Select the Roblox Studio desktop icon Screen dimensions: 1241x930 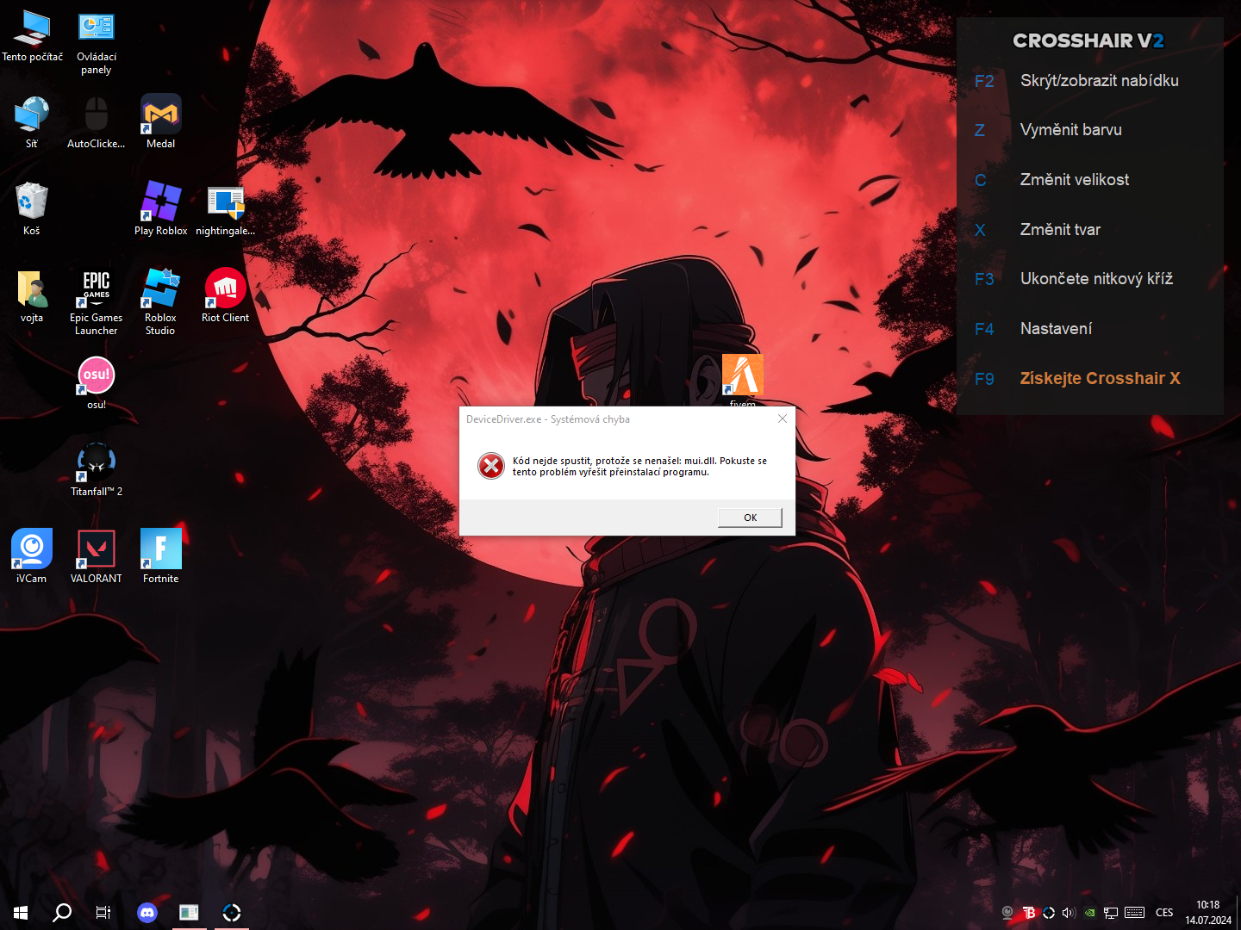pyautogui.click(x=161, y=302)
